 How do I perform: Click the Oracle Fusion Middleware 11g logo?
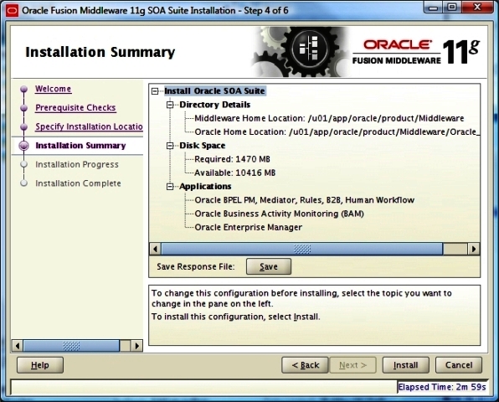click(416, 52)
